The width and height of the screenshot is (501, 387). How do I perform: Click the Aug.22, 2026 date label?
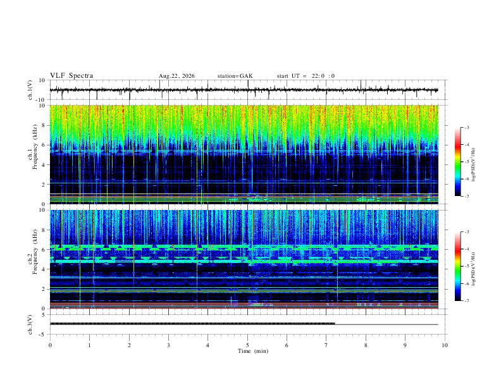point(176,76)
